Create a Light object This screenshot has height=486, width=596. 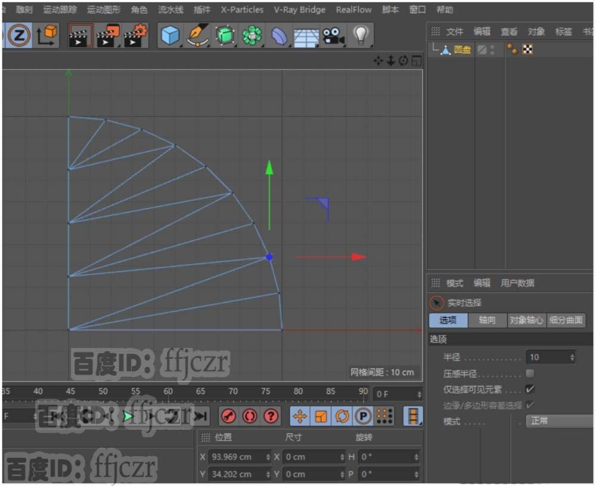pos(362,36)
